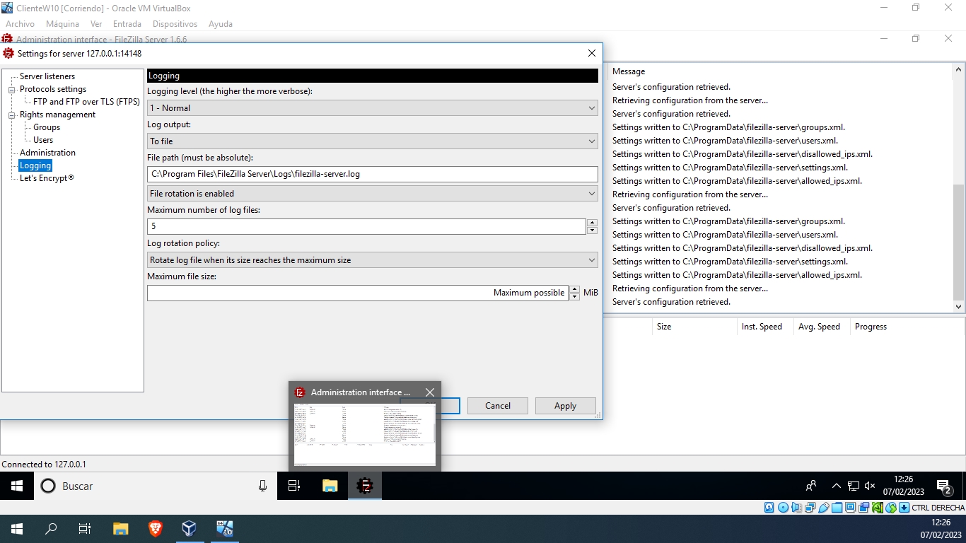This screenshot has height=543, width=966.
Task: Click the message log vertical scrollbar
Action: pyautogui.click(x=959, y=240)
